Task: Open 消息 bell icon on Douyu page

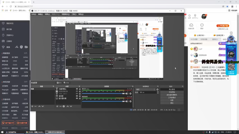Action: click(189, 15)
